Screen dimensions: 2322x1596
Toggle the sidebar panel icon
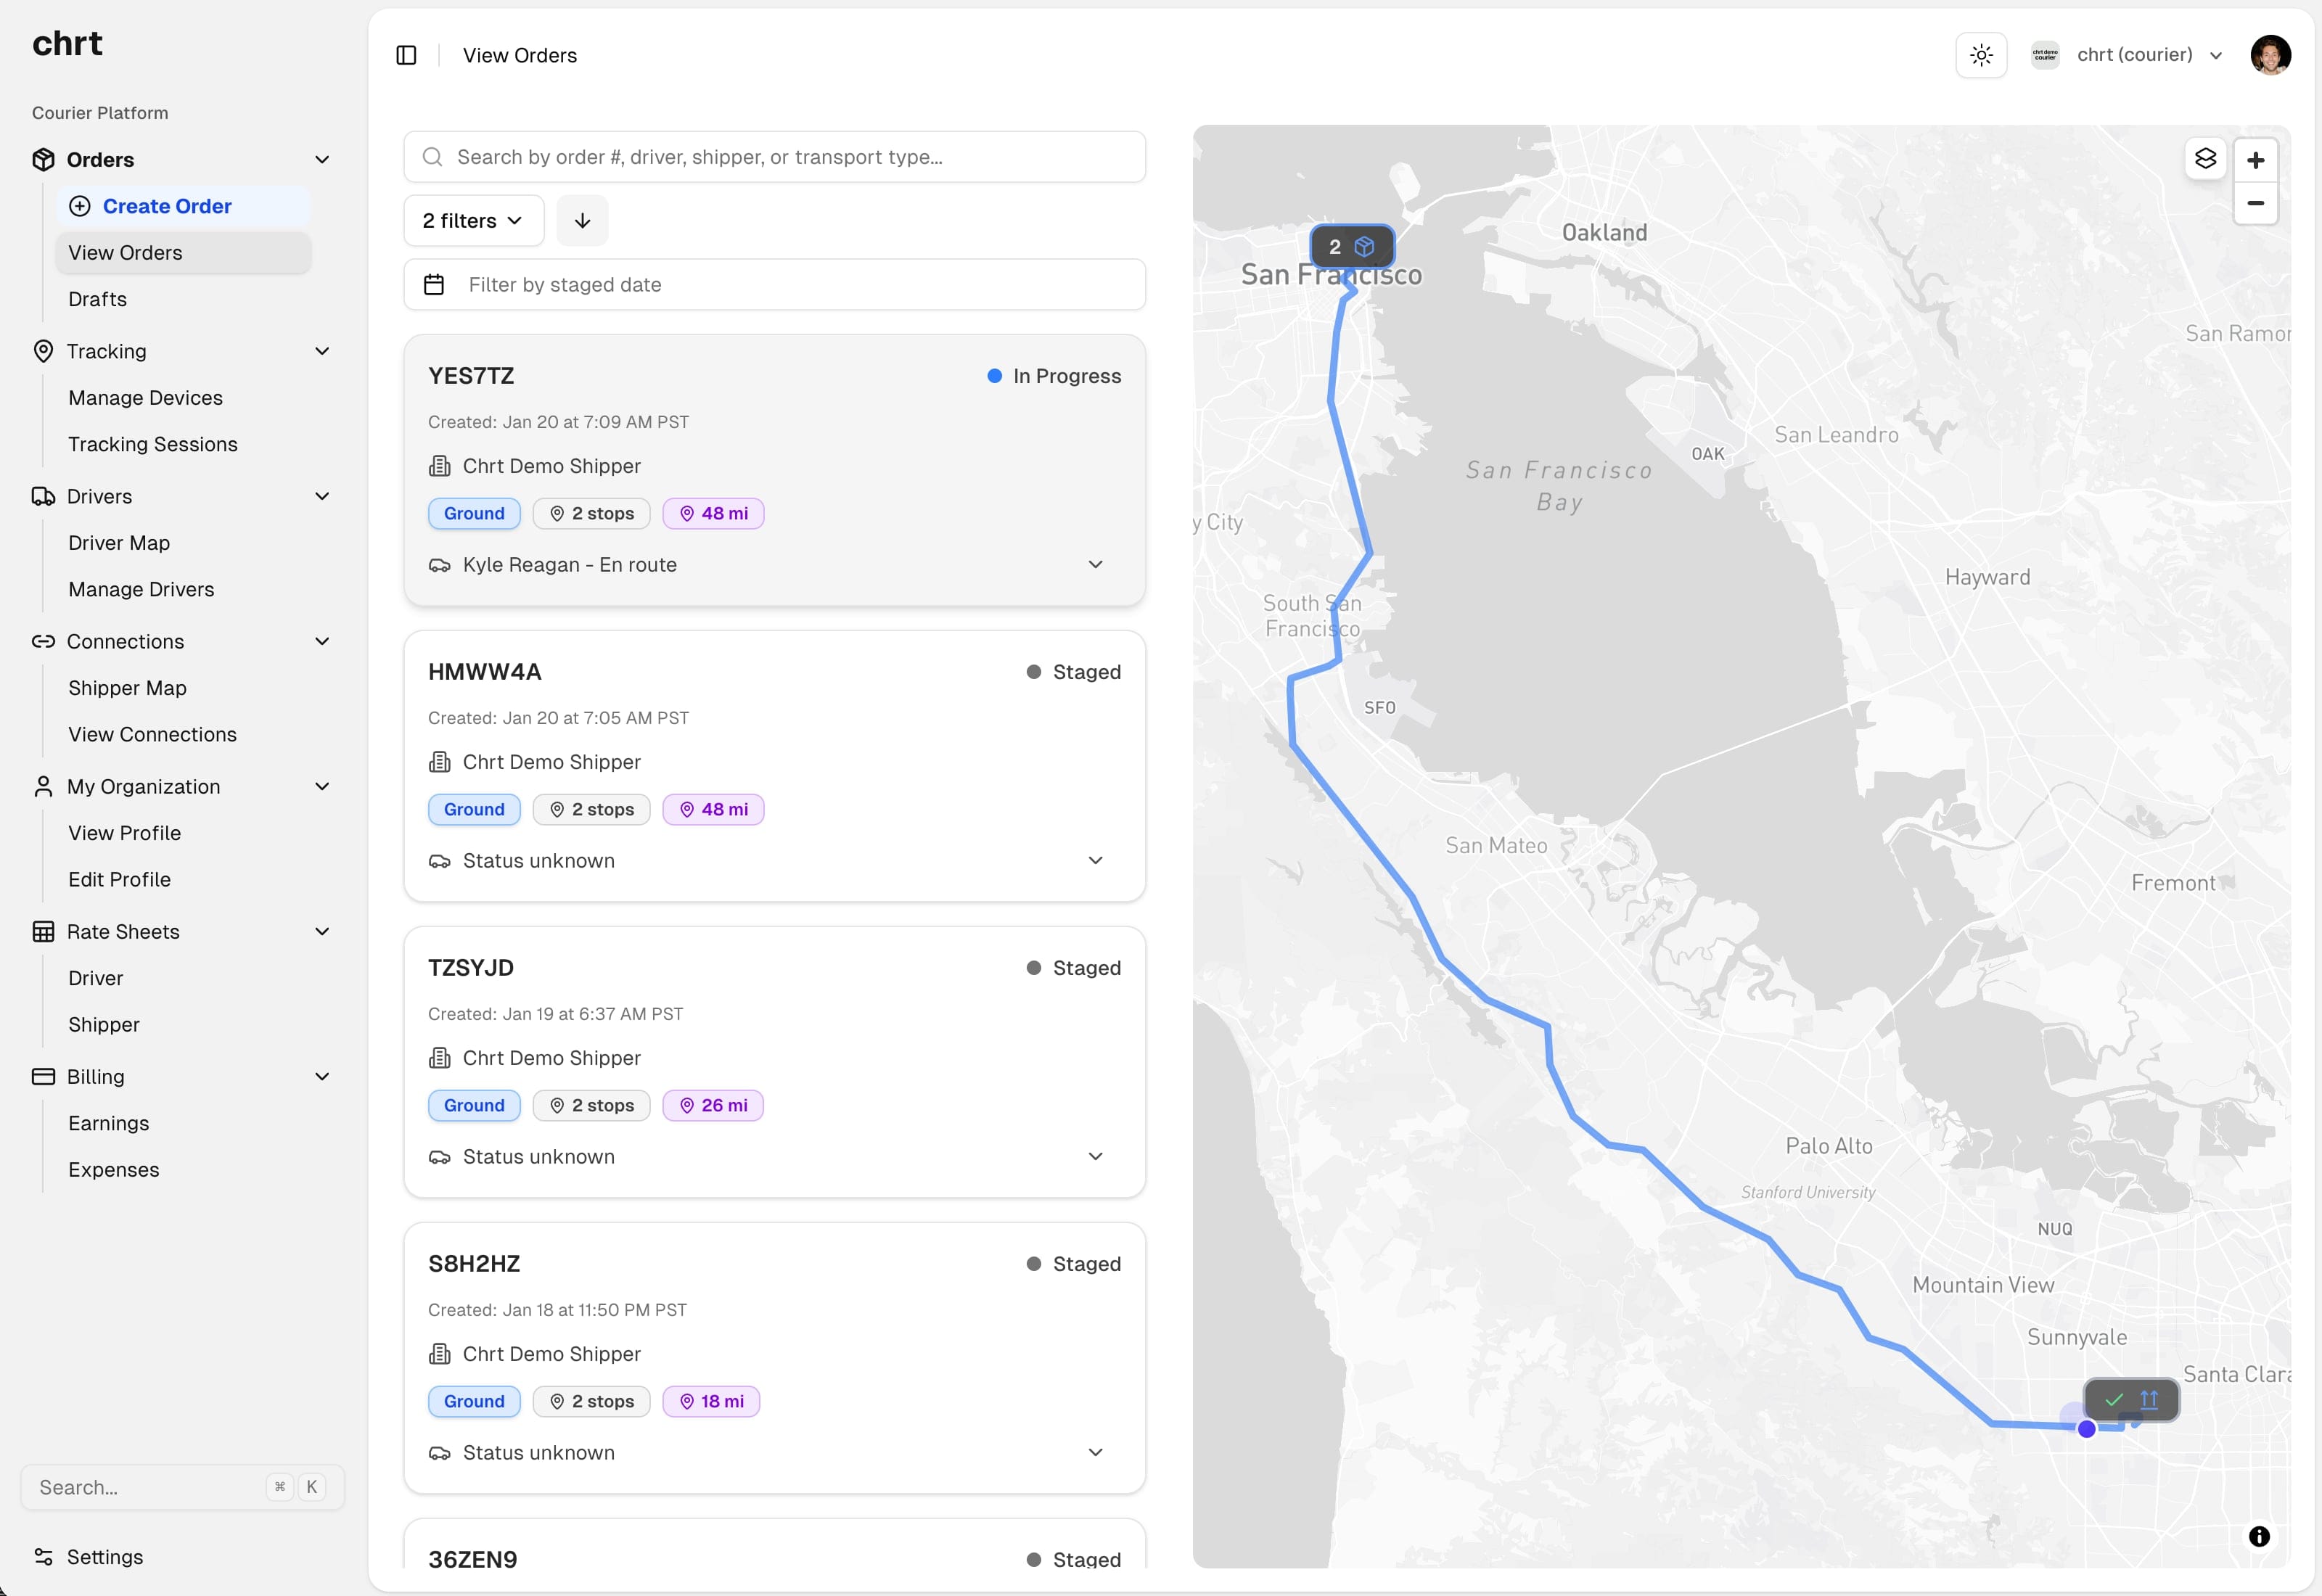(x=406, y=55)
